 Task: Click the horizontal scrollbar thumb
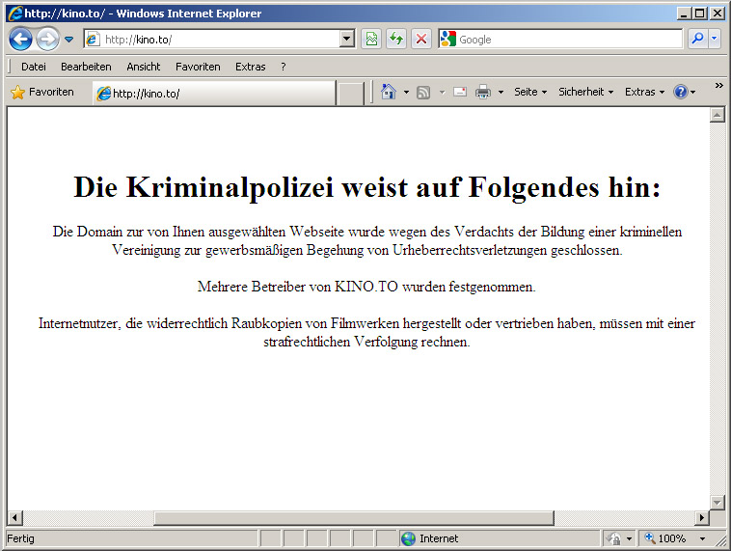[354, 517]
